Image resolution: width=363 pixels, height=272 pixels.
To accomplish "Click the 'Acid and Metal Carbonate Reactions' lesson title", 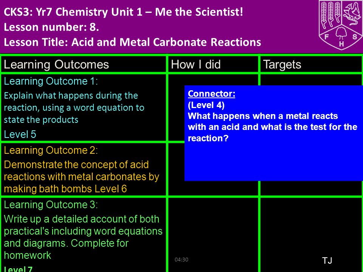I will pos(166,42).
